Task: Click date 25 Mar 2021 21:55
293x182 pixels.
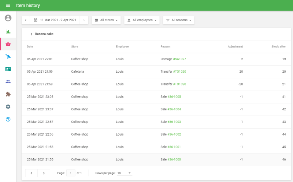Action: [x=40, y=159]
